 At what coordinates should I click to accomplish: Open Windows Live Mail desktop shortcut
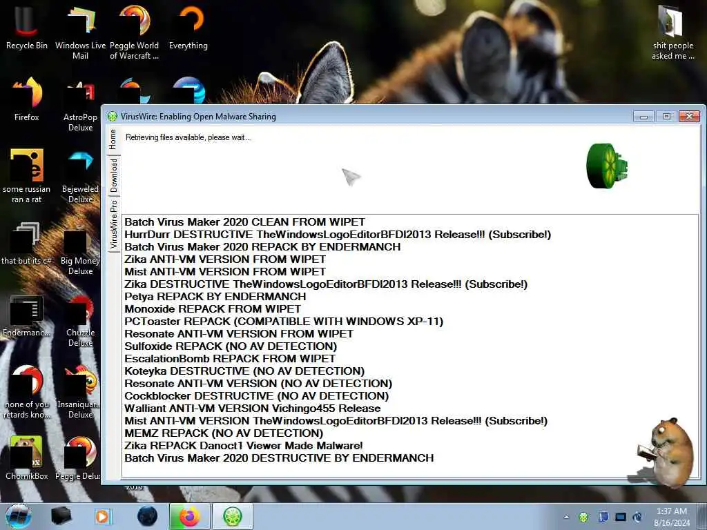point(80,32)
